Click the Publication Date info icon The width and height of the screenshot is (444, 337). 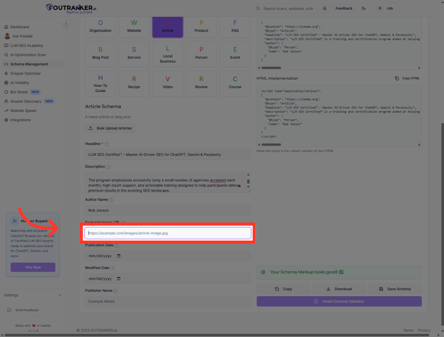coord(116,246)
